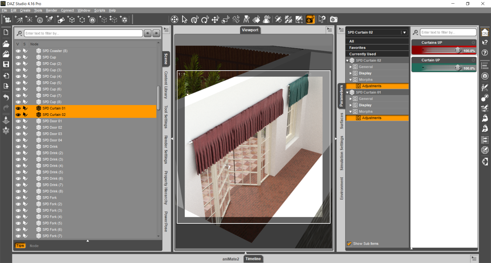Adjust the Curtain UP slider

458,68
